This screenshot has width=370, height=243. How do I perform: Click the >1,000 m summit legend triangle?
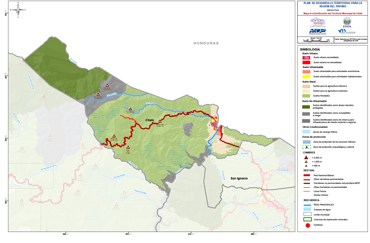(x=306, y=162)
